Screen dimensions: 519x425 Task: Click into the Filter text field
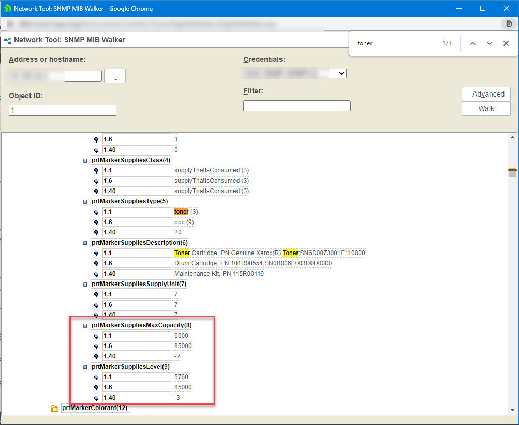tap(296, 106)
